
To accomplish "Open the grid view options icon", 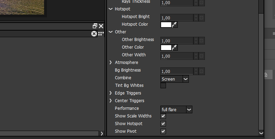I will pos(101,34).
